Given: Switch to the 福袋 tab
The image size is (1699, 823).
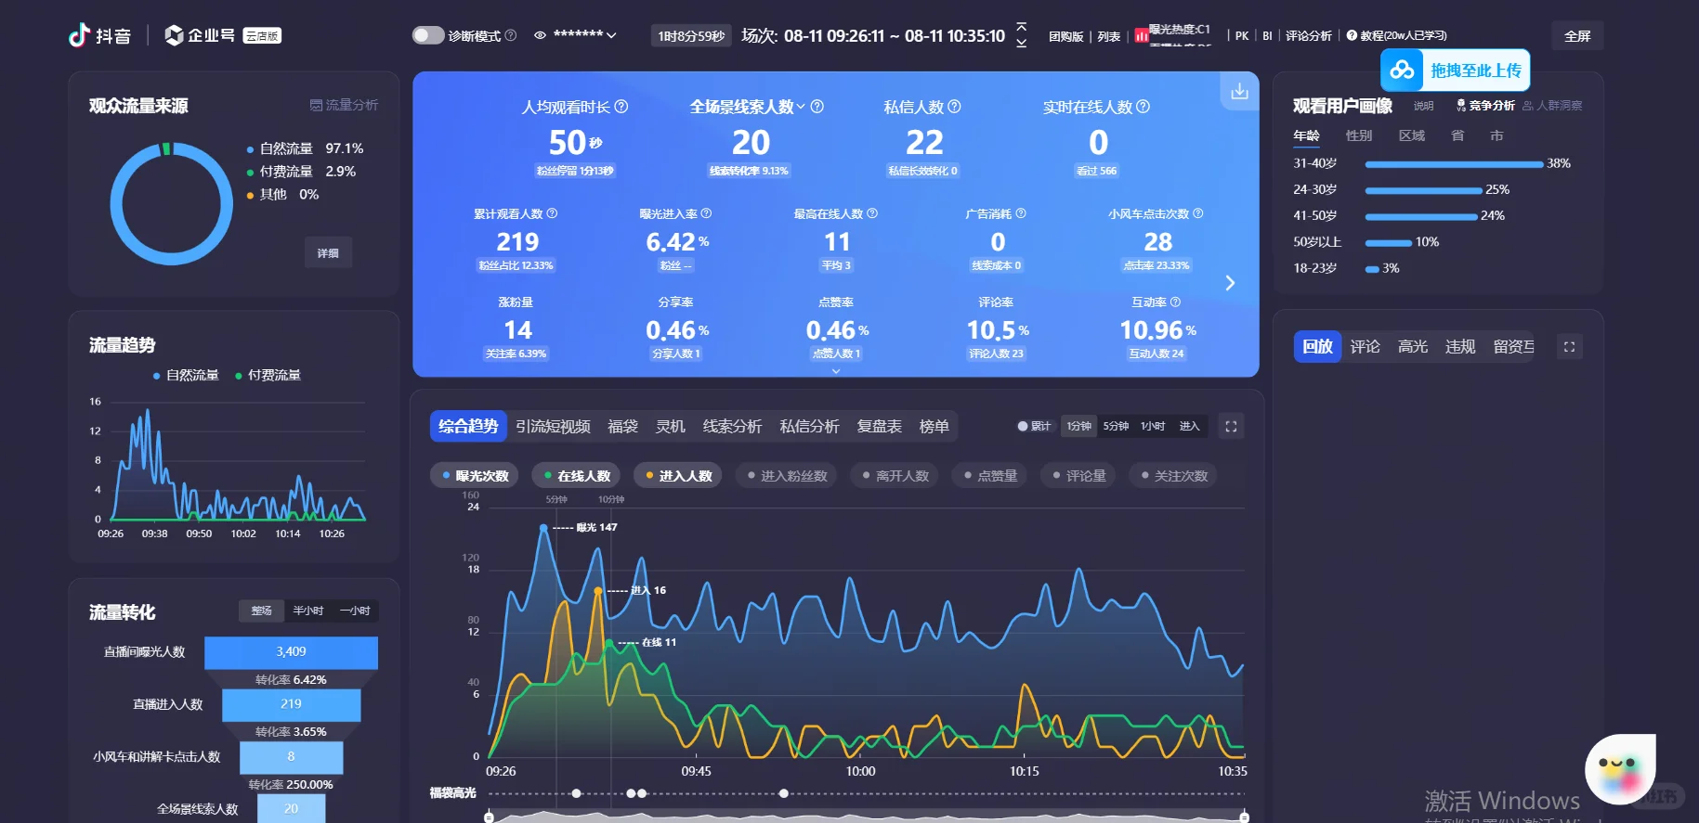Looking at the screenshot, I should 622,427.
